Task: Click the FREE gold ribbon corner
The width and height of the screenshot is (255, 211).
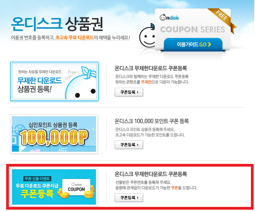Action: coord(222,18)
